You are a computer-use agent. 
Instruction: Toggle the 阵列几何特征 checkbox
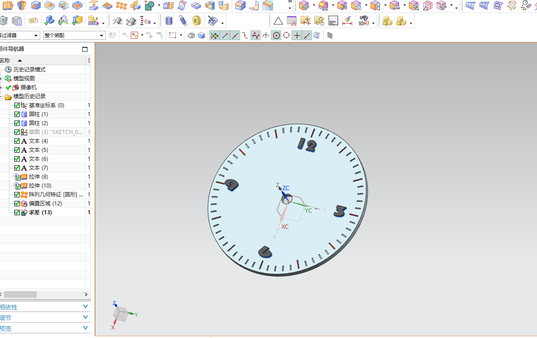(x=17, y=195)
